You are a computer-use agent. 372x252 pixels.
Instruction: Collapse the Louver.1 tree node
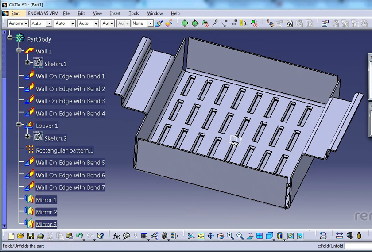[x=19, y=125]
